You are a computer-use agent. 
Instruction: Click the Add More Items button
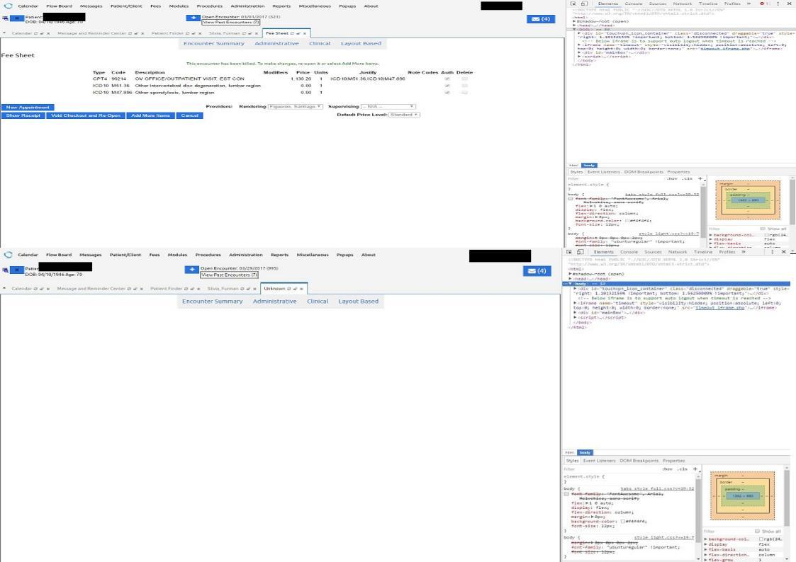tap(150, 115)
